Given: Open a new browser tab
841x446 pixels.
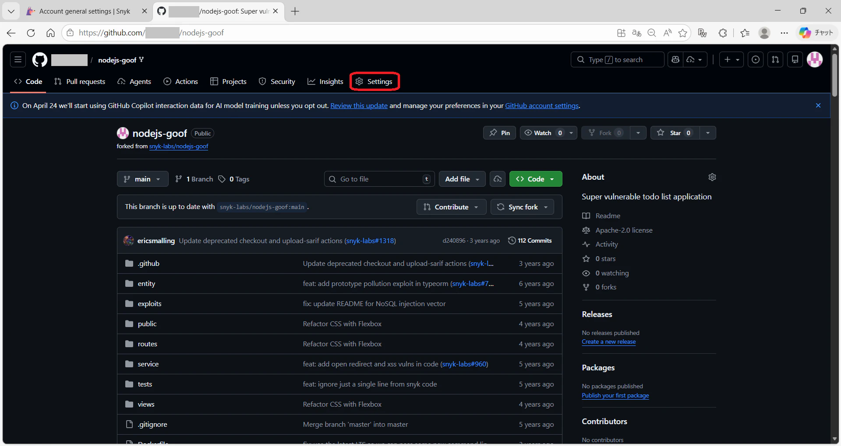Looking at the screenshot, I should click(x=295, y=11).
